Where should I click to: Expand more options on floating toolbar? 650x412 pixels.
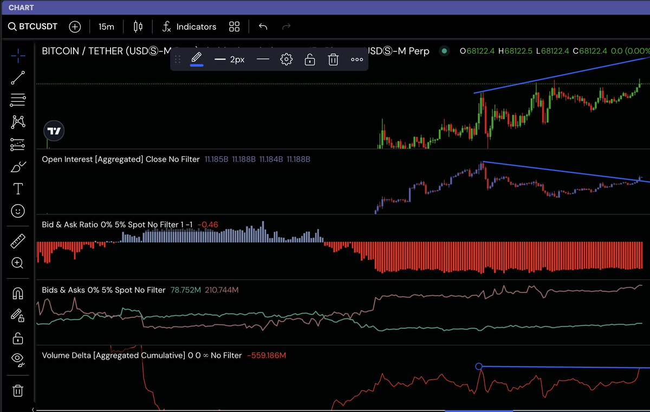click(357, 60)
